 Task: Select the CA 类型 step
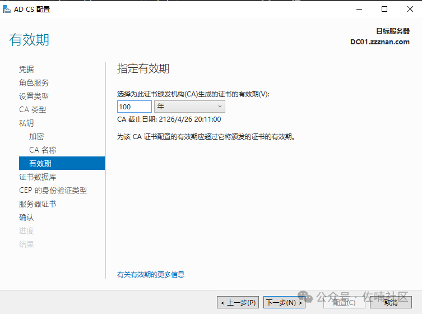pos(33,109)
